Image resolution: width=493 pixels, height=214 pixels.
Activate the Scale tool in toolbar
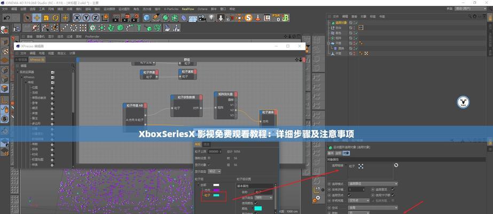click(x=46, y=18)
